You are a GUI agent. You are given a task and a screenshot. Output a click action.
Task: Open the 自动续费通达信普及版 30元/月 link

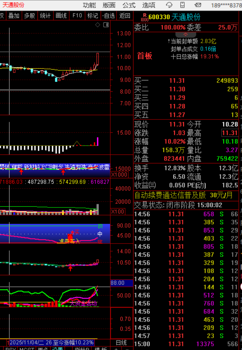pos(183,196)
